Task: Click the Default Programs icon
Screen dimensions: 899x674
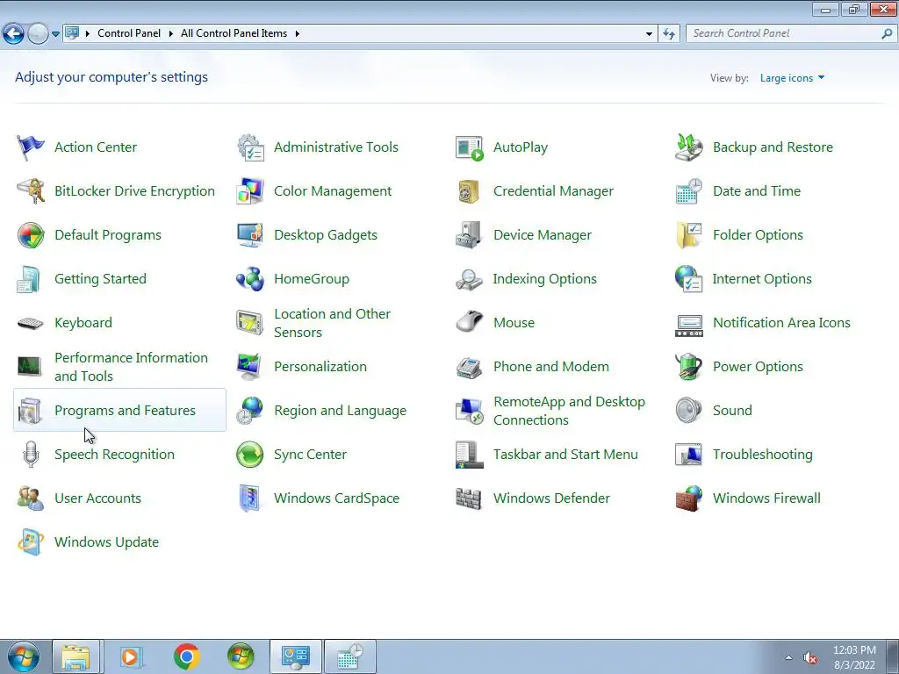Action: tap(31, 235)
